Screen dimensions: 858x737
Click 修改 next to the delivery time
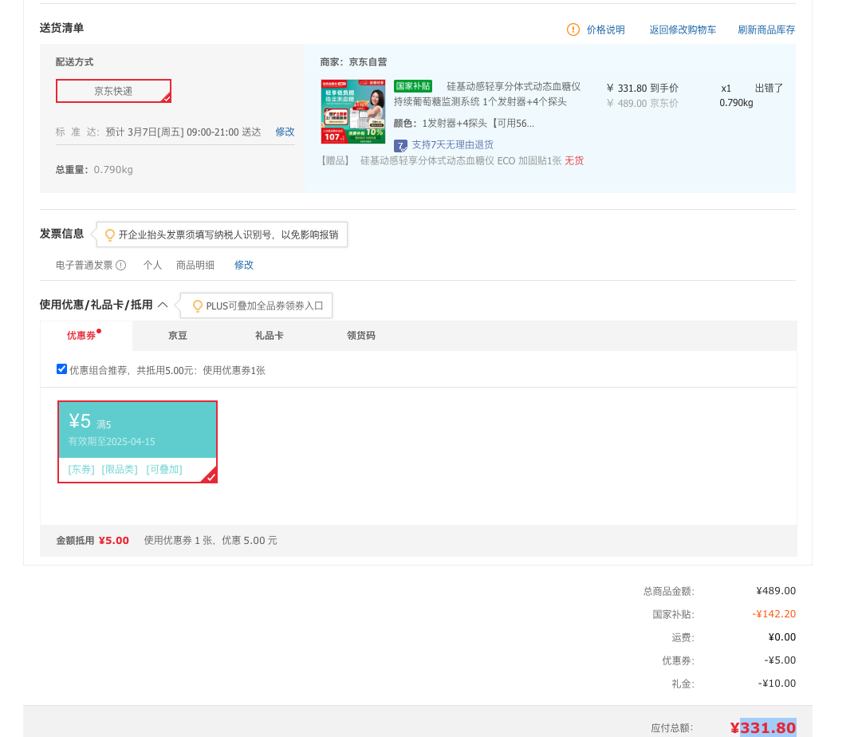[285, 132]
